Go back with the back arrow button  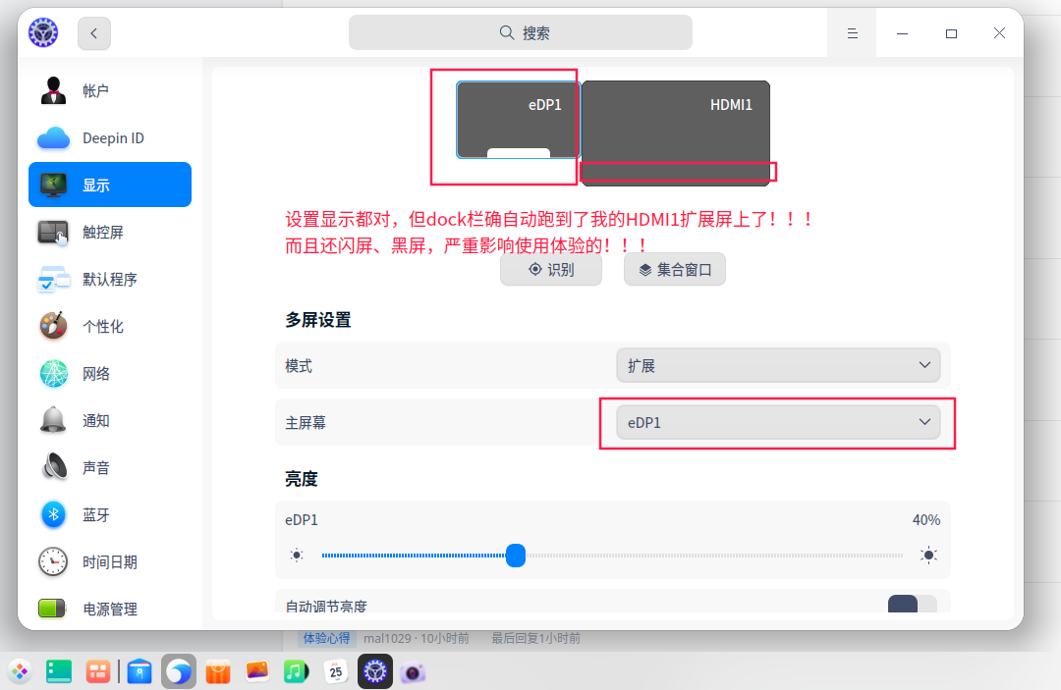click(94, 33)
